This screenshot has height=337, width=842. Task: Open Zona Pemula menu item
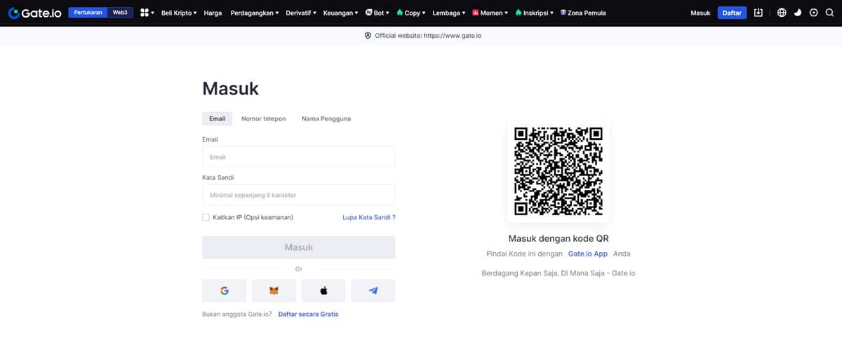click(x=583, y=13)
